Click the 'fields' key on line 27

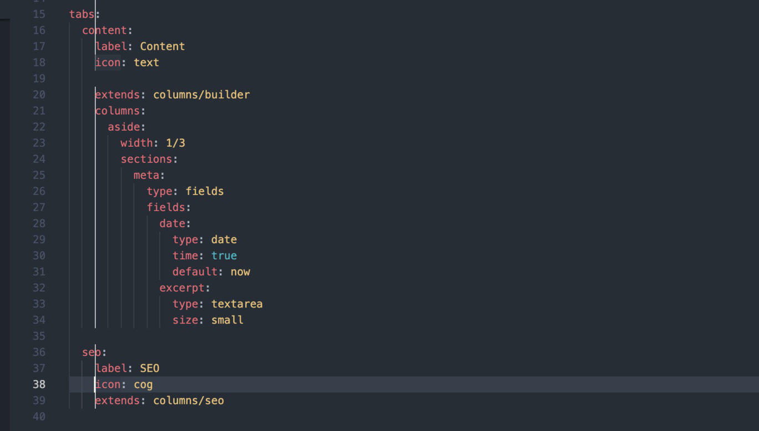click(x=166, y=207)
